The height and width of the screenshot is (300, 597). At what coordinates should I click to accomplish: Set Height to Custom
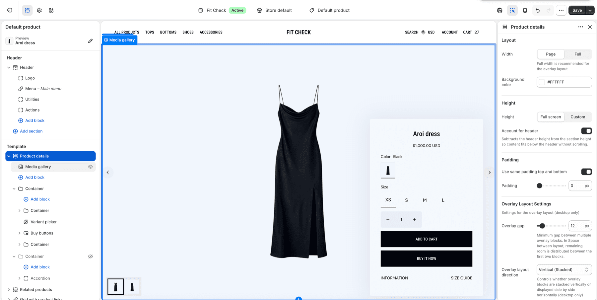[578, 117]
